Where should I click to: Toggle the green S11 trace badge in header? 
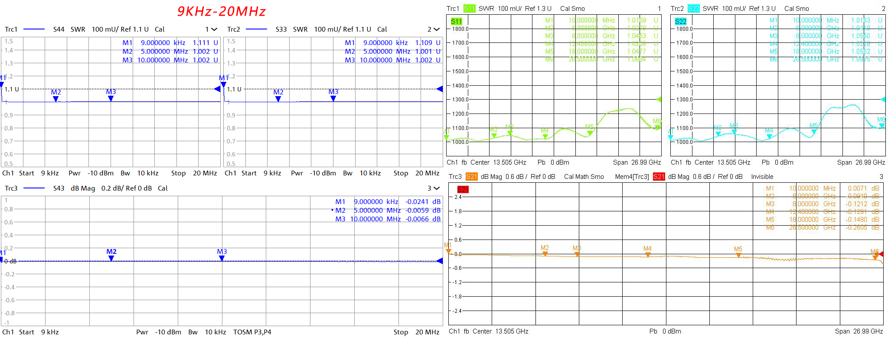pos(469,9)
